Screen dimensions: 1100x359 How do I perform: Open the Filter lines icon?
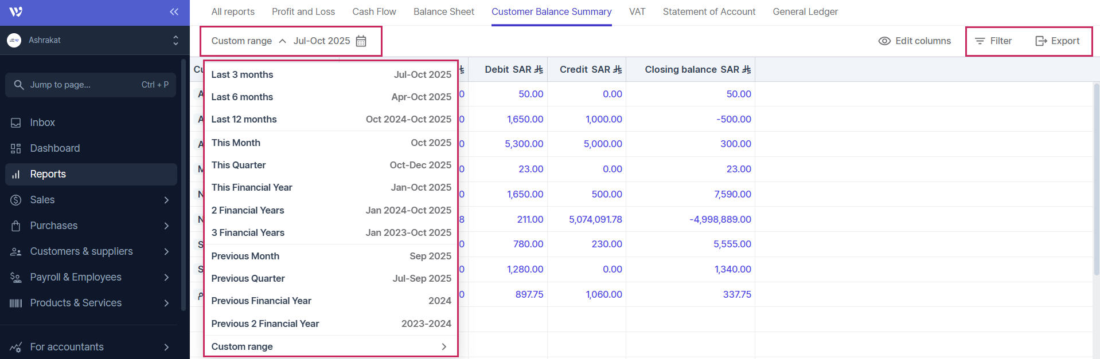coord(980,41)
